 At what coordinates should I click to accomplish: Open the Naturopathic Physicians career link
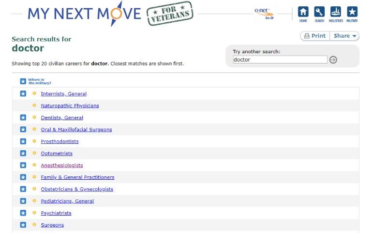(x=70, y=106)
